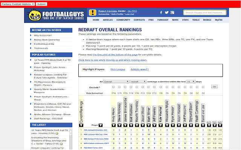Sort by Andy Hicks column arrow
241x150 pixels.
click(114, 125)
